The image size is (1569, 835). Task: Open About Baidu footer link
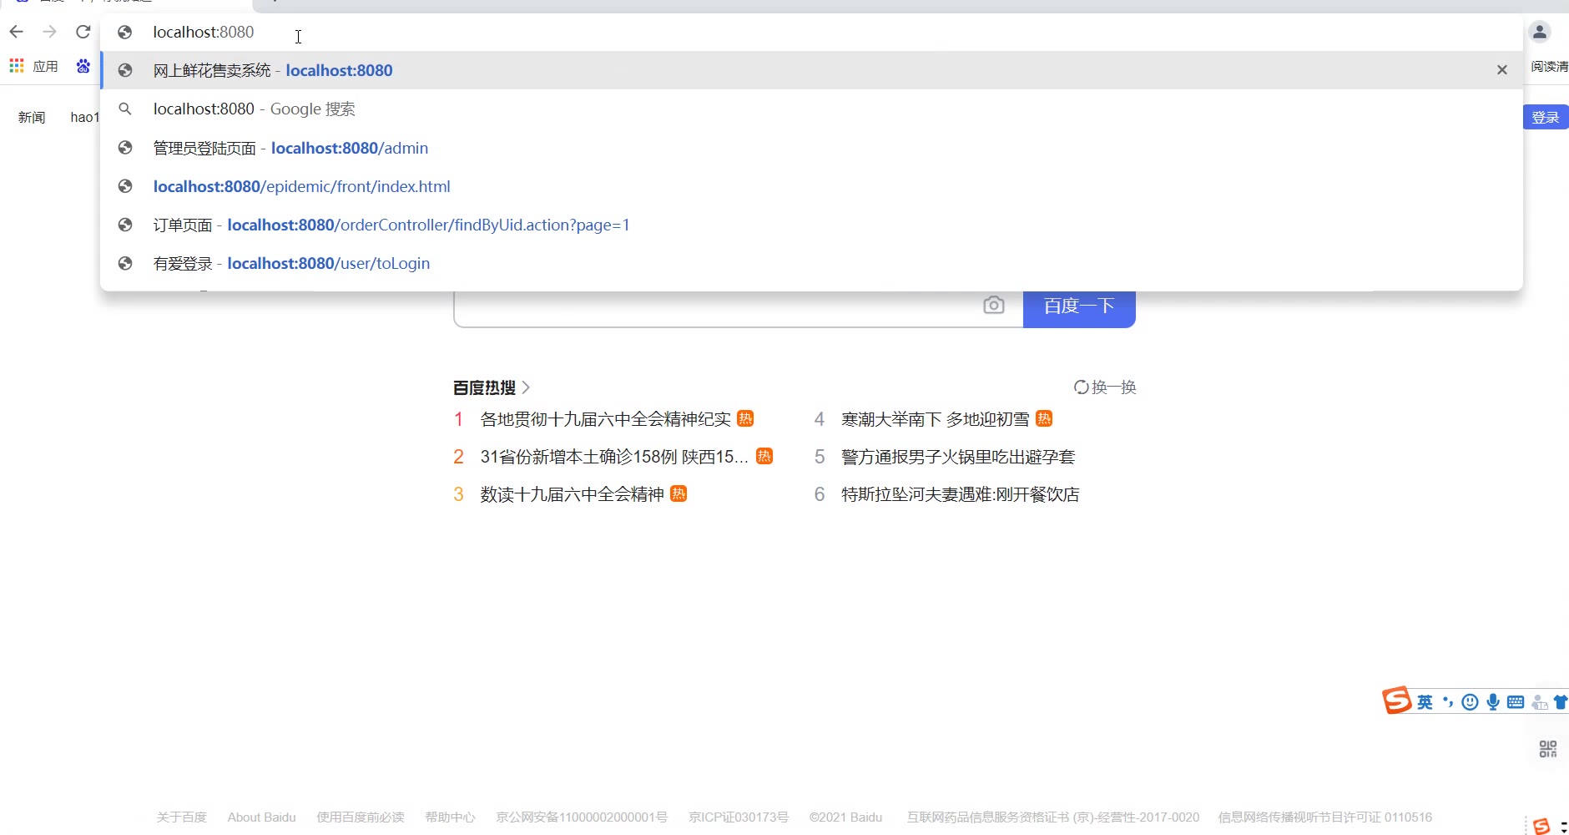[x=262, y=817]
